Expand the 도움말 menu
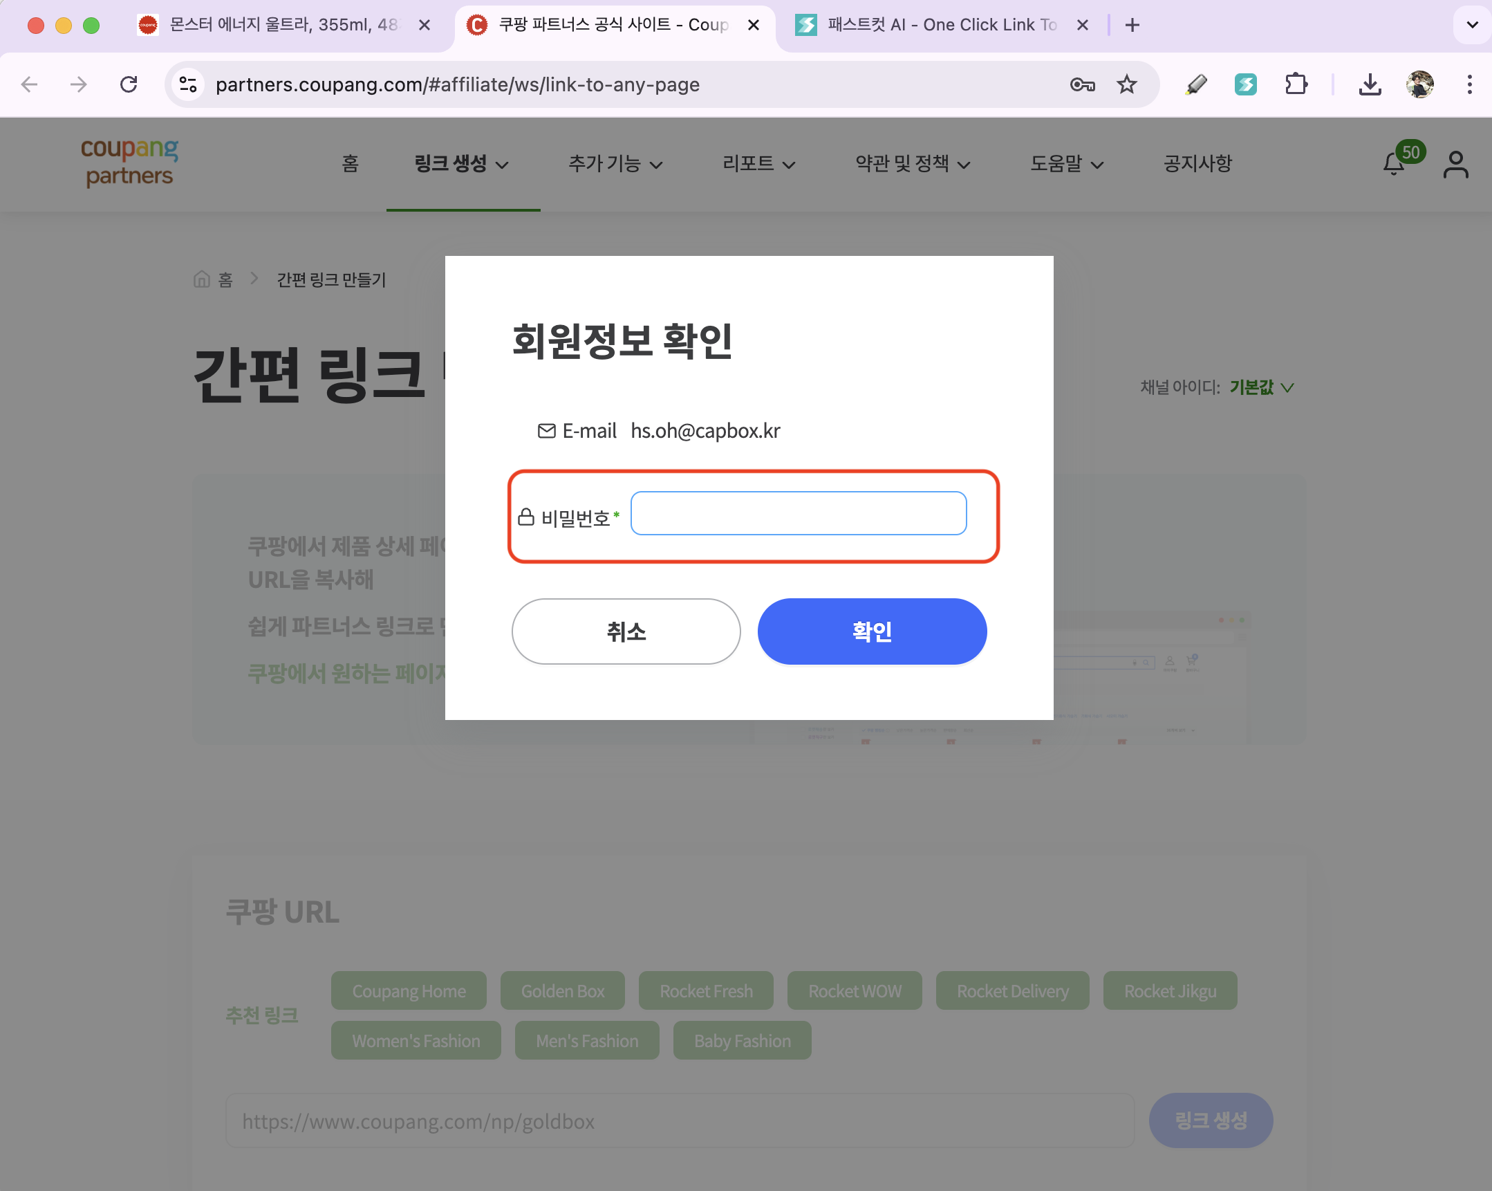Viewport: 1492px width, 1191px height. coord(1066,164)
